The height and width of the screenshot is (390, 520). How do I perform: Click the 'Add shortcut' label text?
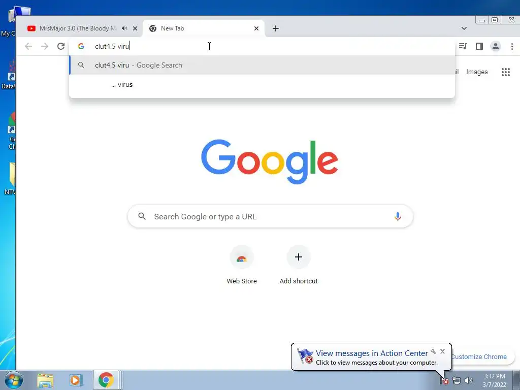pos(299,281)
